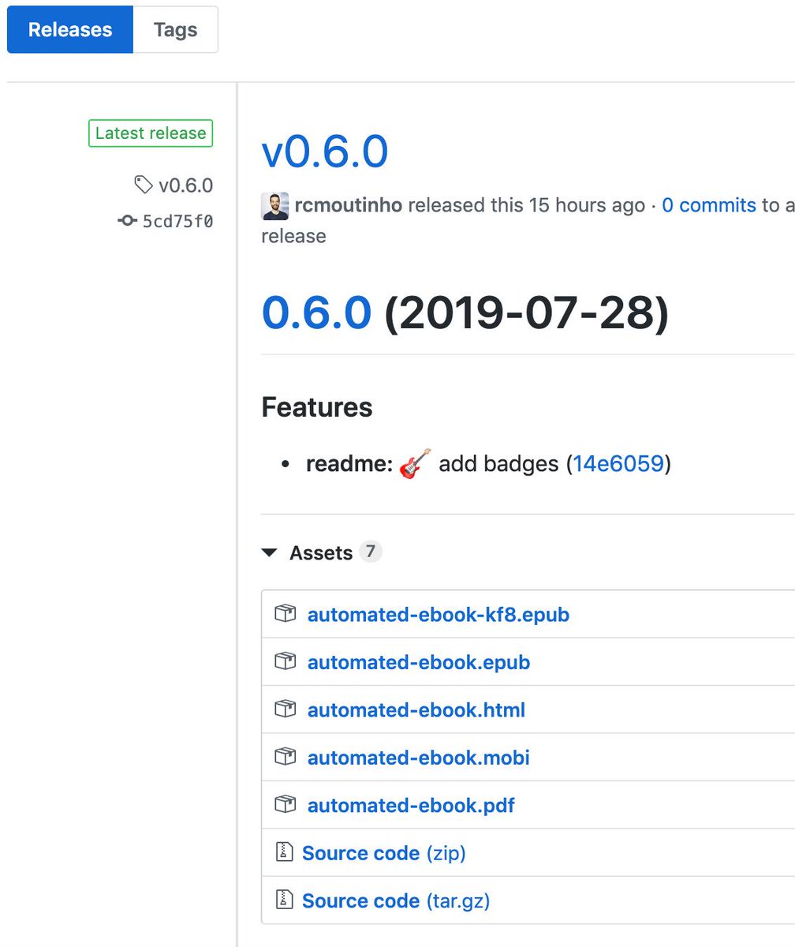
Task: Collapse the Assets section triangle
Action: pos(270,553)
